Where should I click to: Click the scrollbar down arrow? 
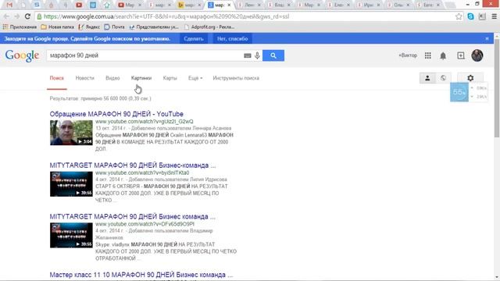point(497,278)
